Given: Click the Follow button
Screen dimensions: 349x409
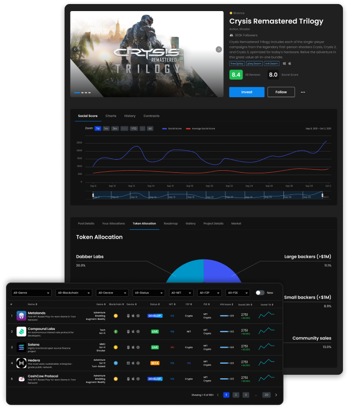Looking at the screenshot, I should (281, 92).
